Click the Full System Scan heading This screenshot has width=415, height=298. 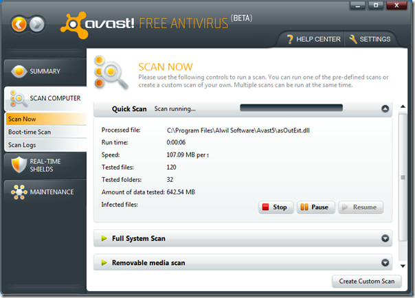[138, 238]
